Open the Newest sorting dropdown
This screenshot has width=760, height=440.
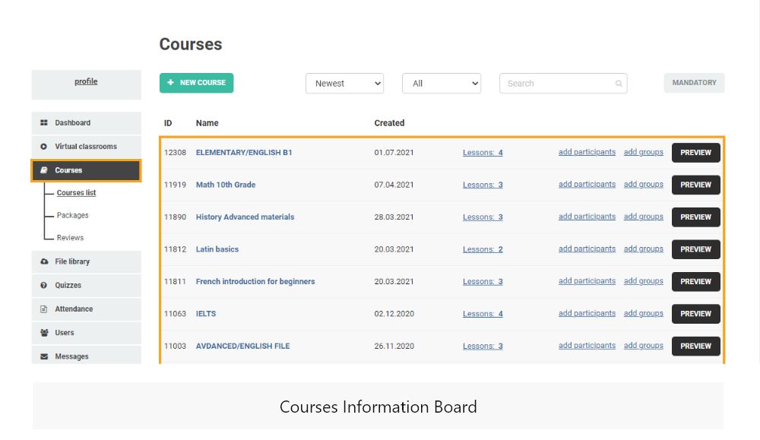[345, 84]
